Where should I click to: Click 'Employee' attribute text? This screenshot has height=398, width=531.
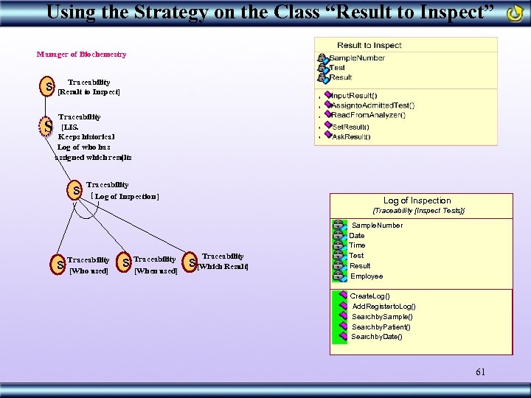click(x=367, y=276)
